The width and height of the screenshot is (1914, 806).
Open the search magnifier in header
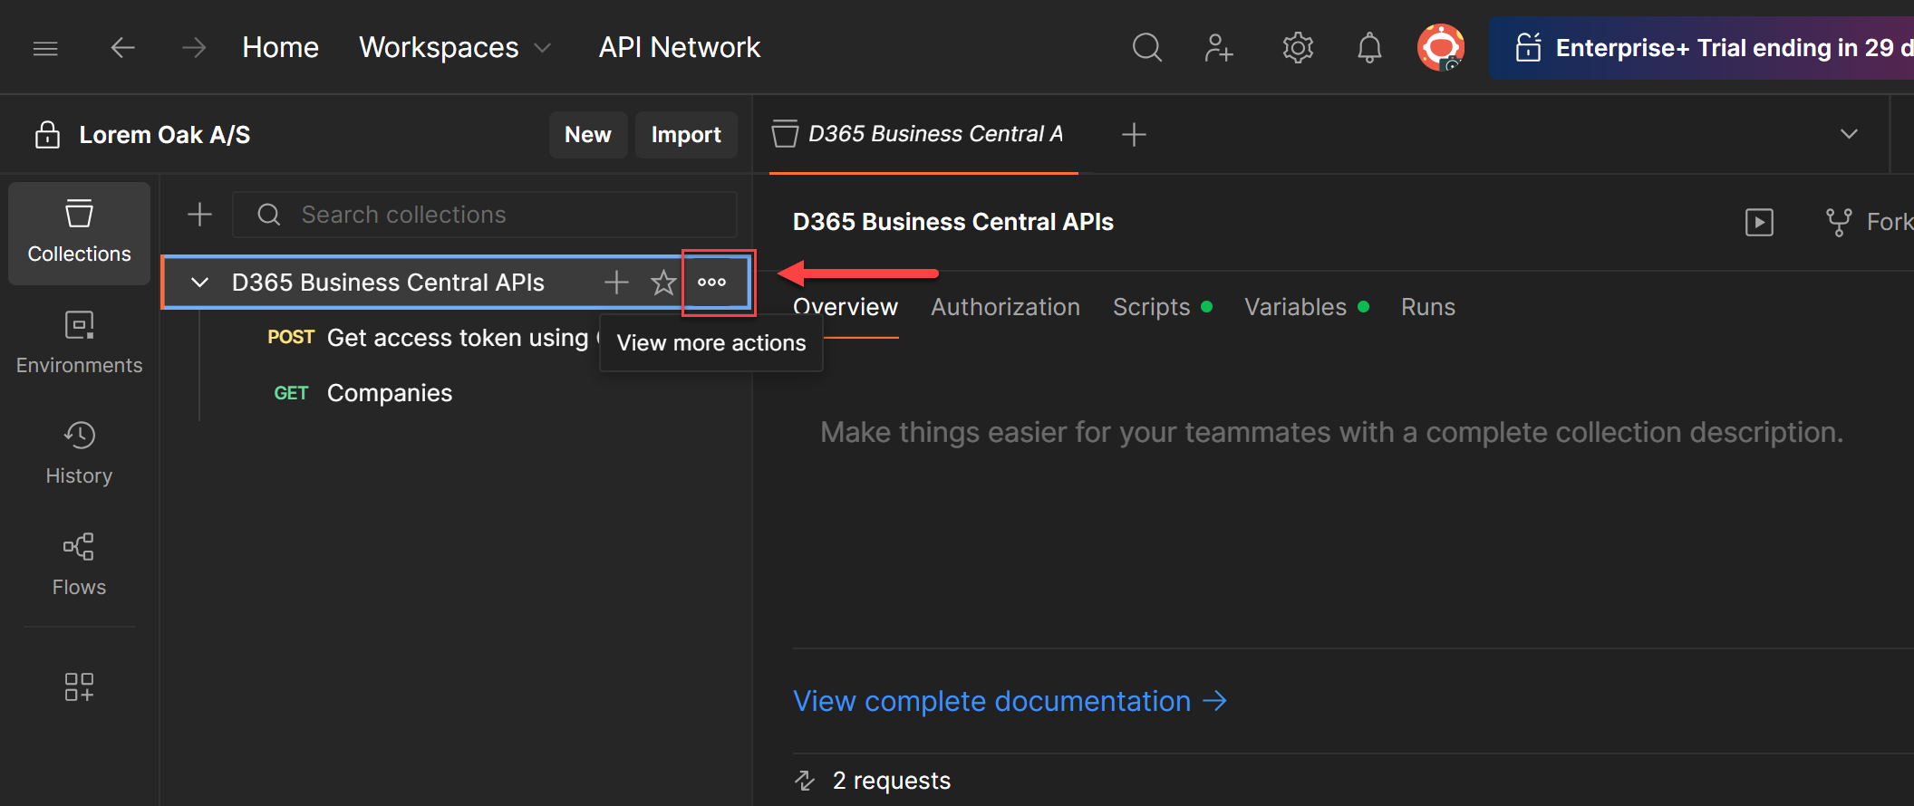pyautogui.click(x=1146, y=47)
